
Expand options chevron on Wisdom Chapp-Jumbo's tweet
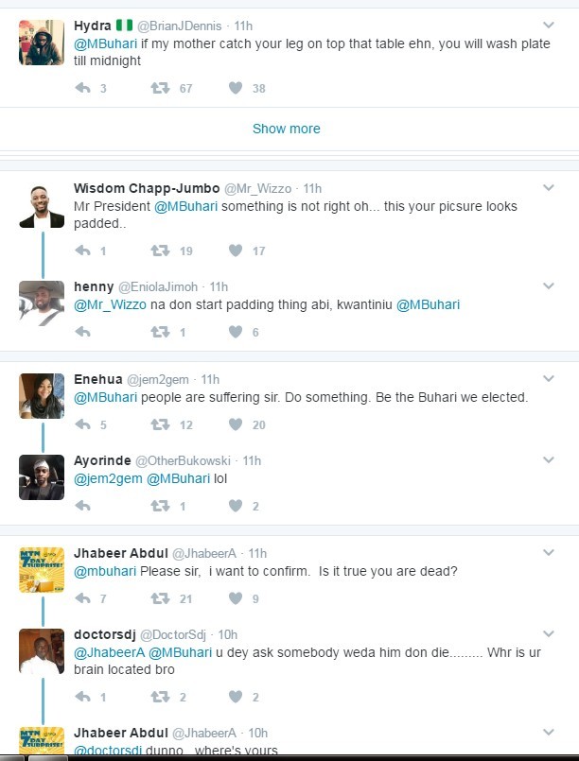pyautogui.click(x=549, y=188)
